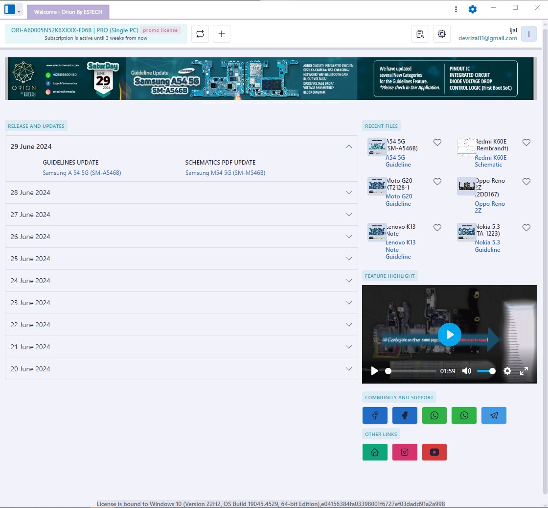
Task: Expand the 21 June 2024 section
Action: click(182, 347)
